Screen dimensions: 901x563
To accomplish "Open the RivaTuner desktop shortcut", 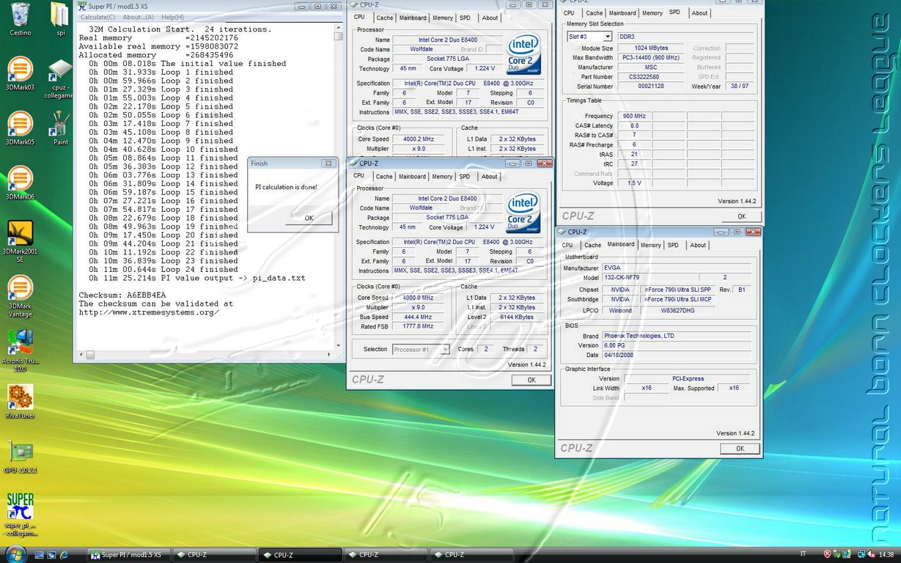I will pyautogui.click(x=20, y=401).
